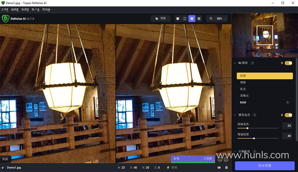Delete image with the trash icon
The height and width of the screenshot is (172, 298).
coord(226,168)
